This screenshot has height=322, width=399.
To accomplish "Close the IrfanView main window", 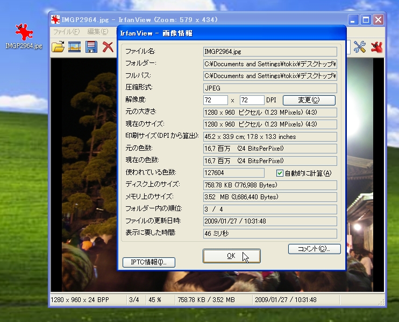I will click(379, 19).
